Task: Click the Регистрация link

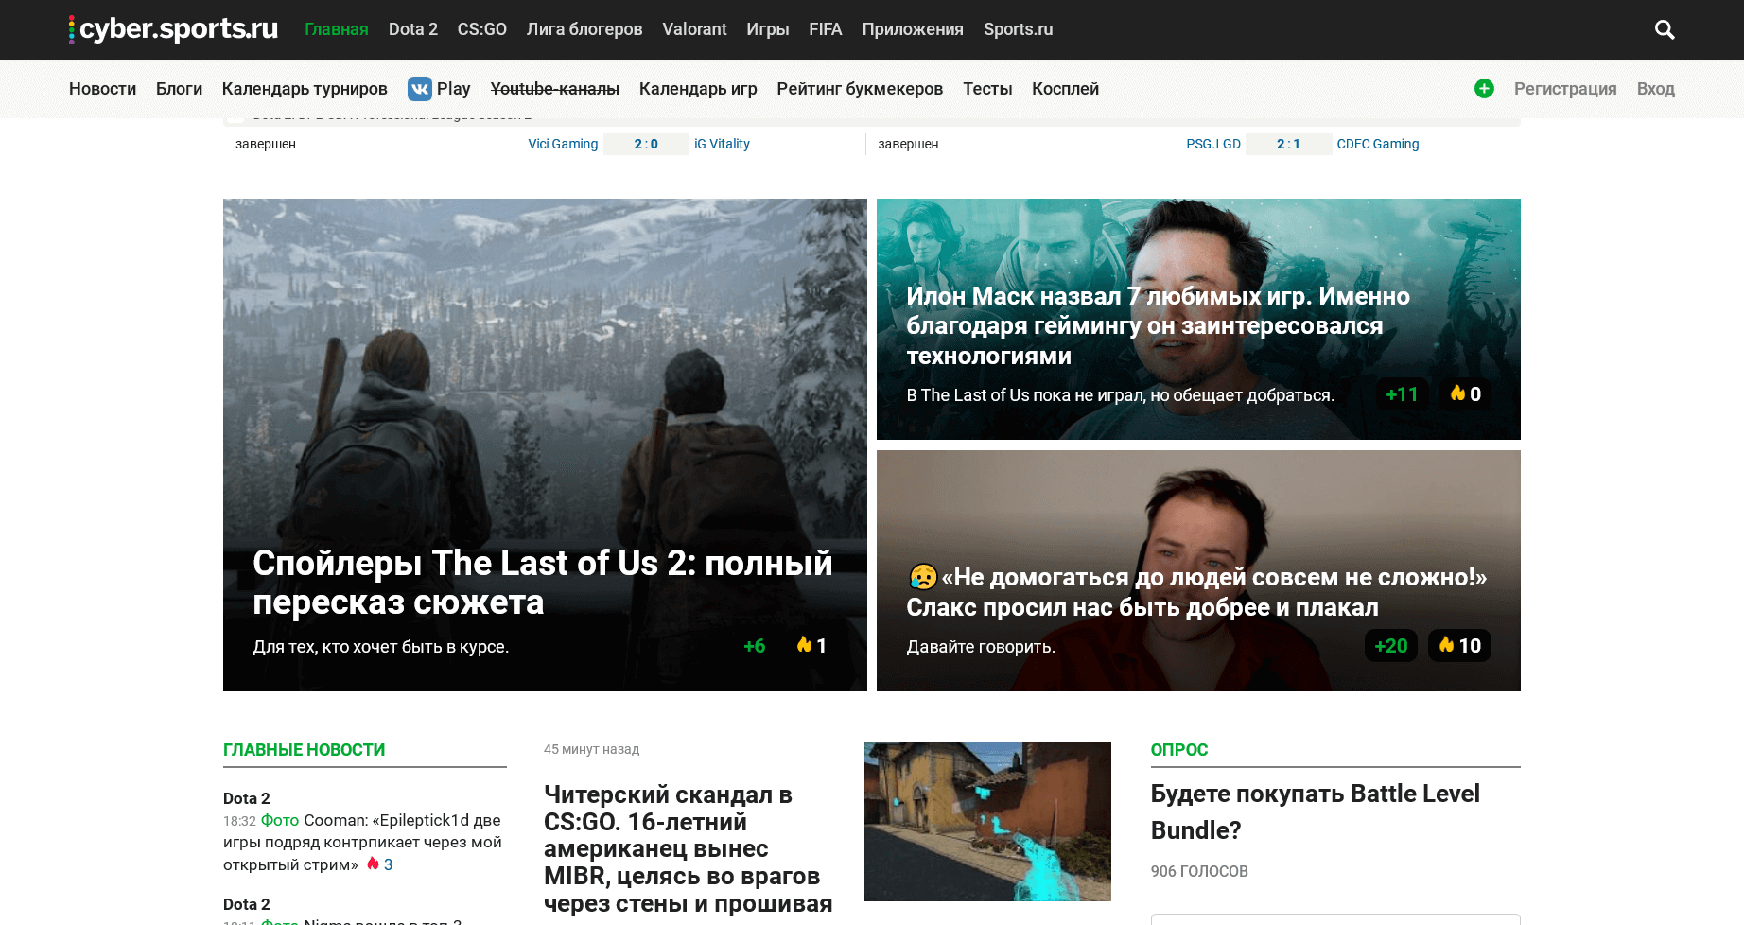Action: click(x=1565, y=89)
